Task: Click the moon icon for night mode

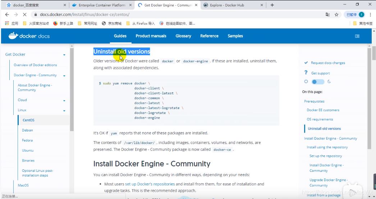Action: click(x=329, y=82)
